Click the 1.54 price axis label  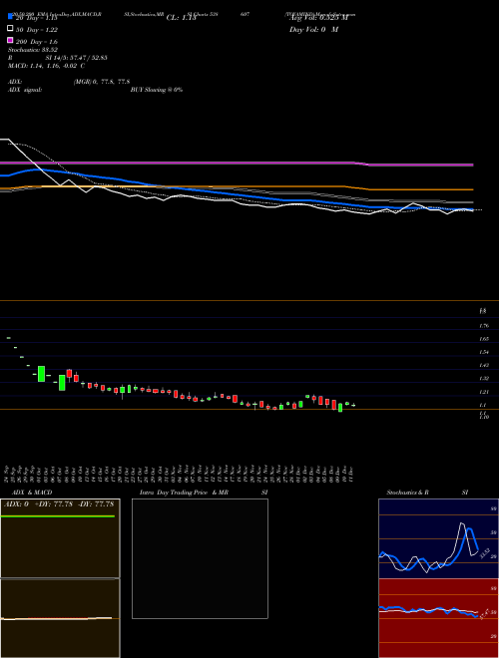(483, 352)
